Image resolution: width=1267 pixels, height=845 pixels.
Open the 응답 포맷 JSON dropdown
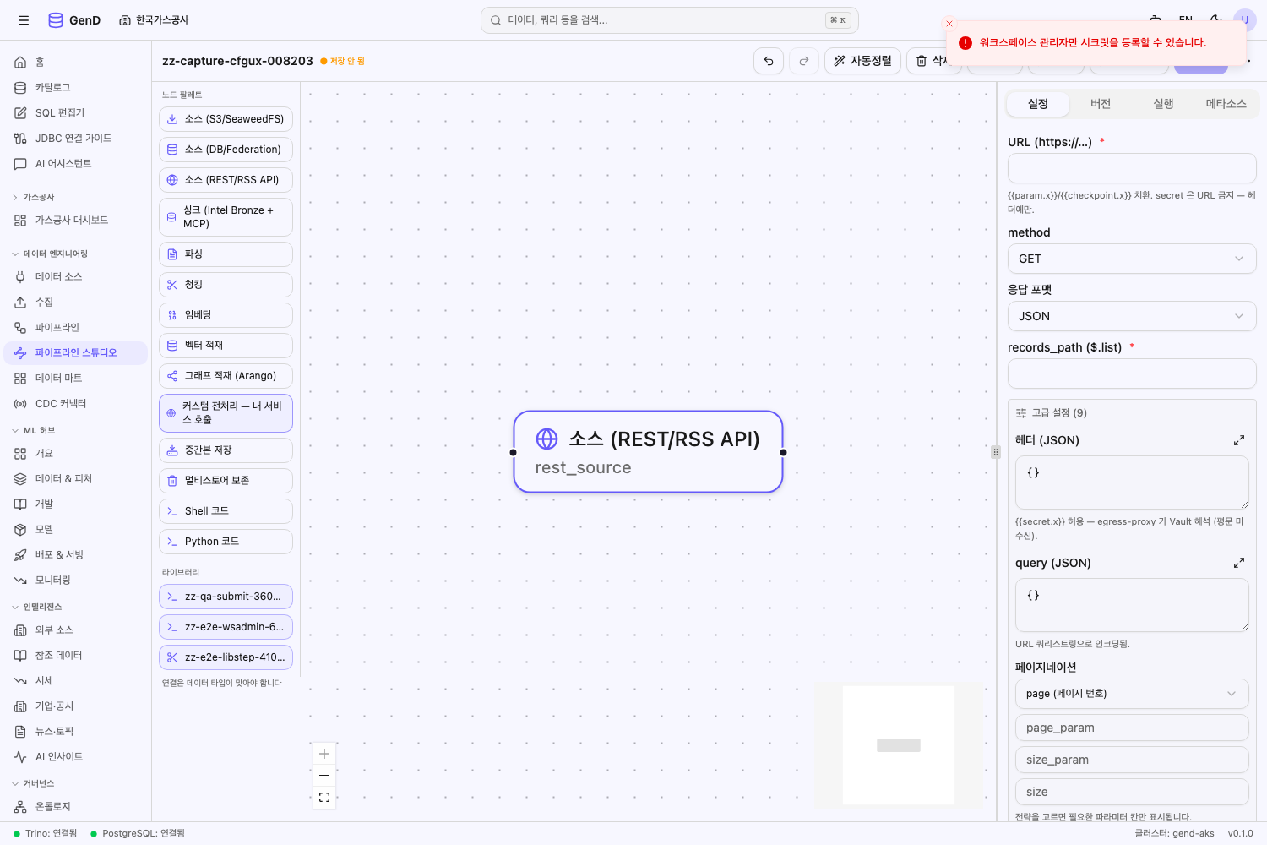[x=1132, y=316]
